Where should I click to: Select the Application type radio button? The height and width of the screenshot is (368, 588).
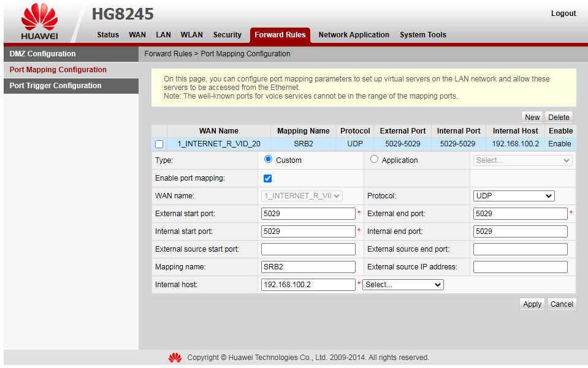374,159
